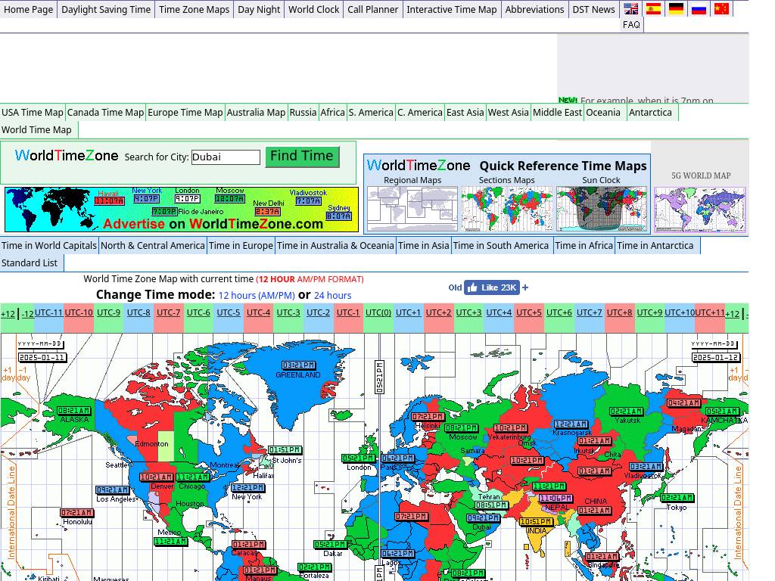The width and height of the screenshot is (775, 581).
Task: Open Time in Australia & Oceania
Action: 335,246
